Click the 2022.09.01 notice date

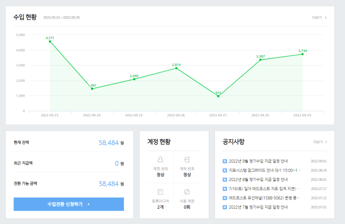click(x=319, y=161)
